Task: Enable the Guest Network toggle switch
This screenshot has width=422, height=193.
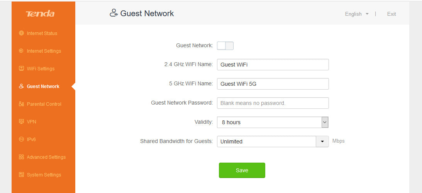Action: (225, 46)
